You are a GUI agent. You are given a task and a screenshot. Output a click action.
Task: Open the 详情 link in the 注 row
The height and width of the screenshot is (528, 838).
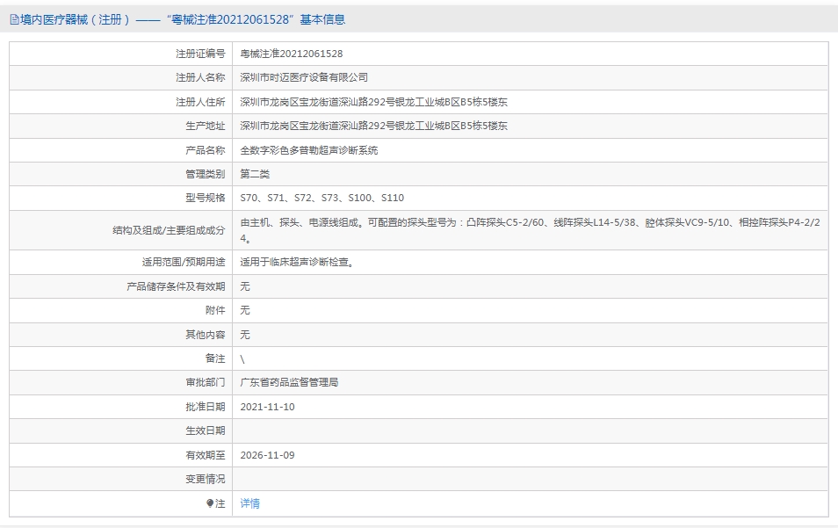pyautogui.click(x=249, y=503)
